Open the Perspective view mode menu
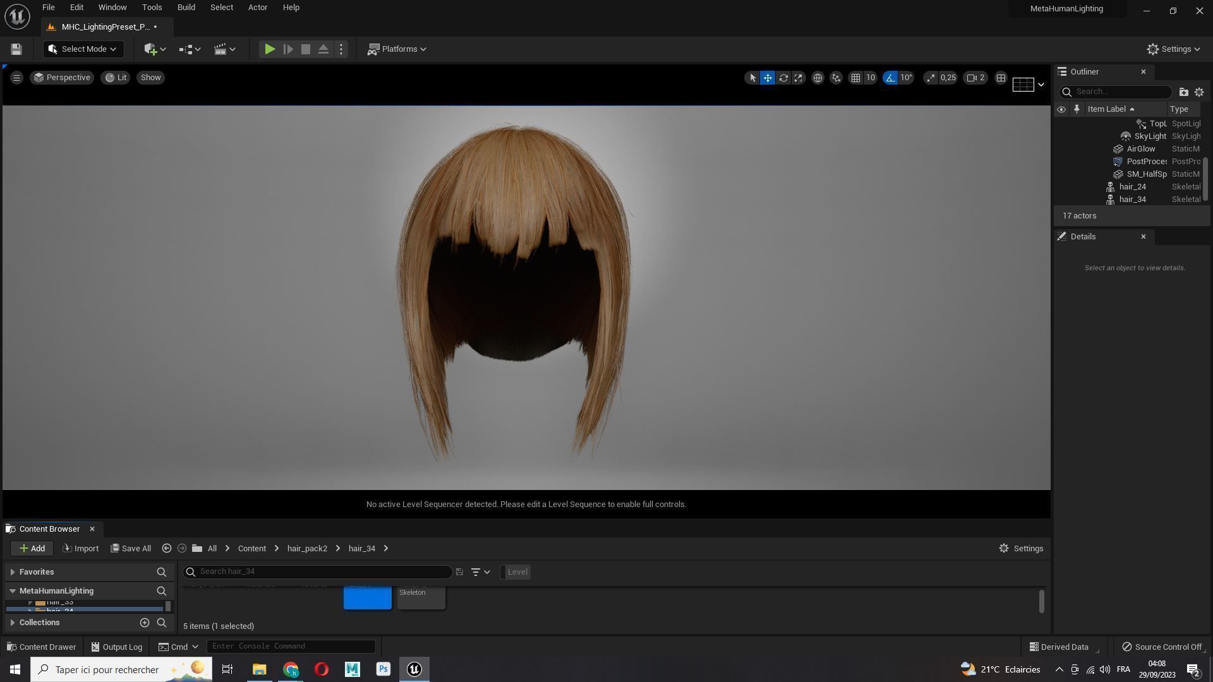1213x682 pixels. [62, 78]
